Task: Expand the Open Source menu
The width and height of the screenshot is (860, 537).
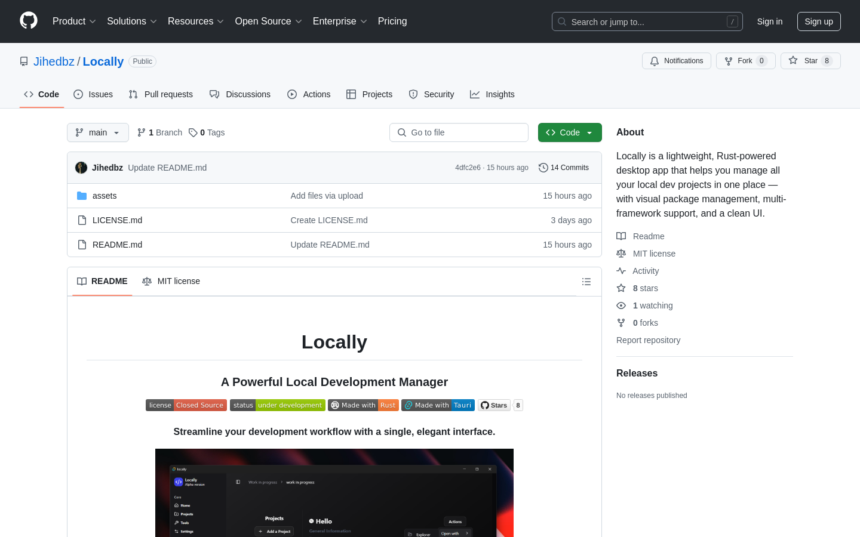Action: coord(269,21)
